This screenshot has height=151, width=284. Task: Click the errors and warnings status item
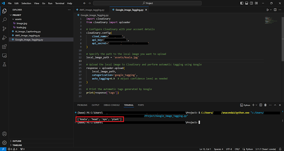tap(12, 149)
